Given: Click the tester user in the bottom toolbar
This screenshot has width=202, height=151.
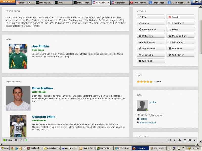Looking at the screenshot, I should pyautogui.click(x=8, y=140).
